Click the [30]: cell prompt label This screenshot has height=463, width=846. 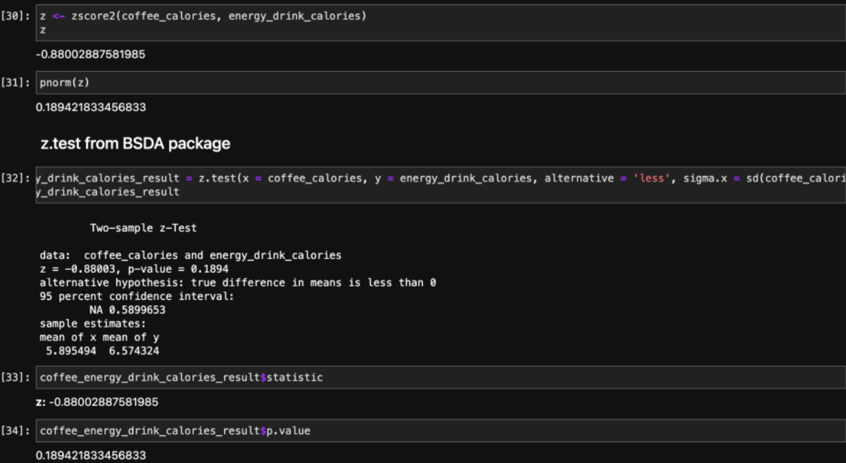click(16, 16)
